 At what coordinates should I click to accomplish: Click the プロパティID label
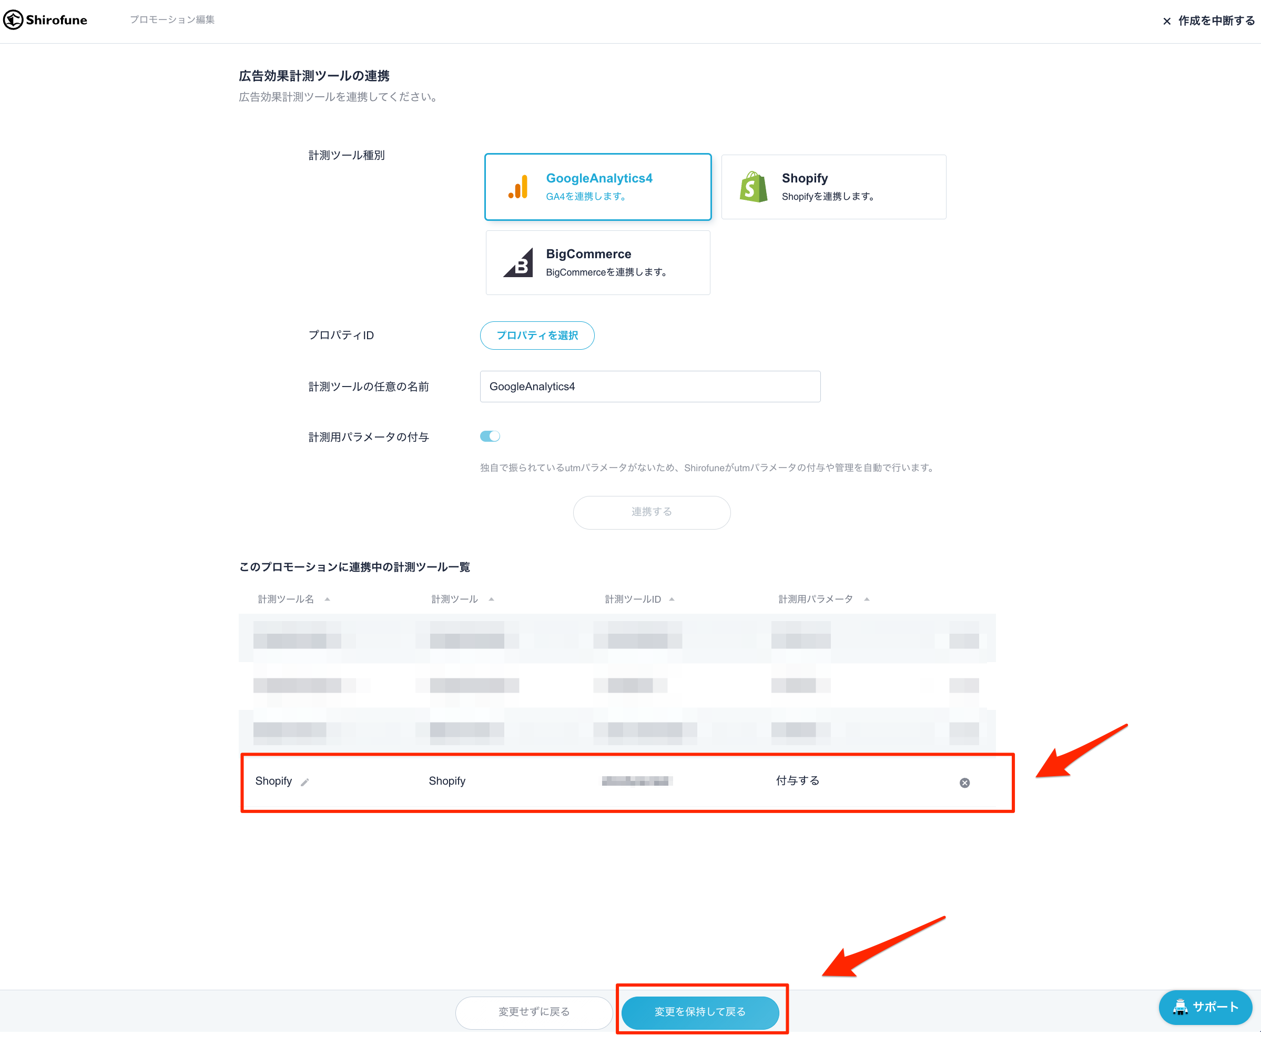(x=341, y=335)
